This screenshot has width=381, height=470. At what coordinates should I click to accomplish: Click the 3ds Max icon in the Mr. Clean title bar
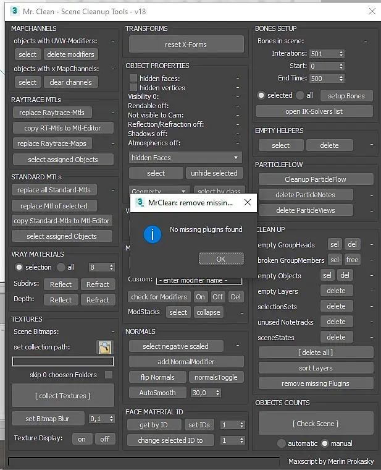coord(14,11)
